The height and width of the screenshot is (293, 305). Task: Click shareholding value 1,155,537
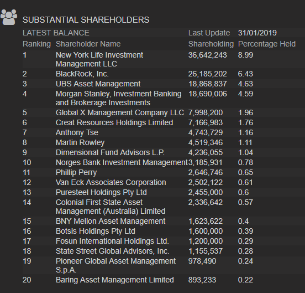[x=206, y=251]
